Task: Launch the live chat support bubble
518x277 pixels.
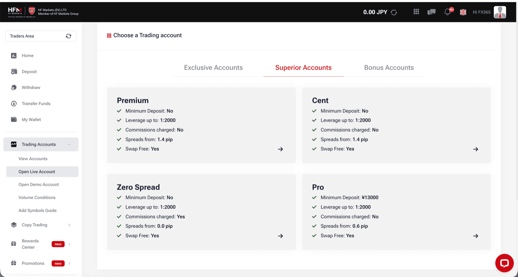Action: (504, 263)
